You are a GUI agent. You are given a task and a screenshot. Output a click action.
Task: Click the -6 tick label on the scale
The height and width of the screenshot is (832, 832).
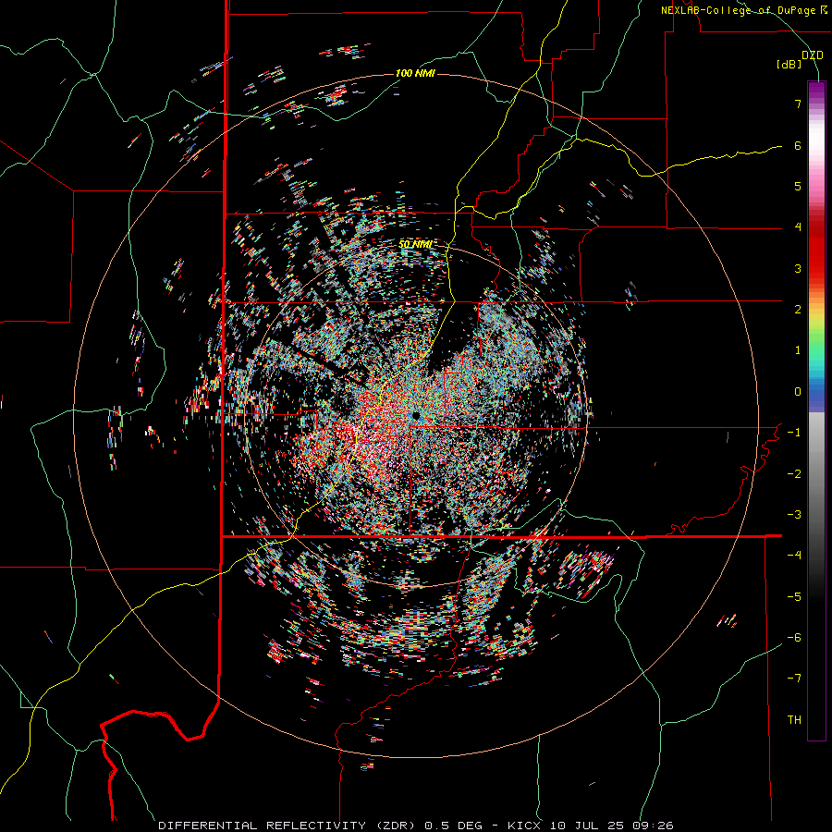[x=794, y=638]
